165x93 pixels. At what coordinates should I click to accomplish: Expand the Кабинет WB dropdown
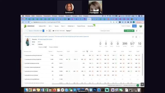point(42,26)
